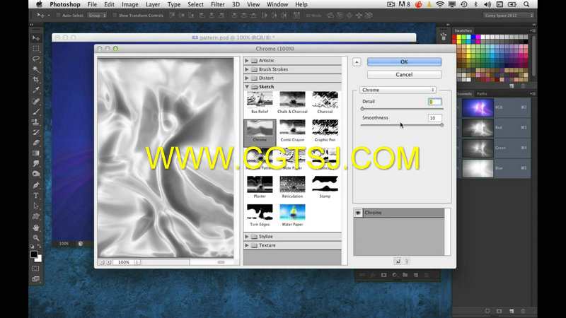
Task: Open the Select menu
Action: coord(195,4)
